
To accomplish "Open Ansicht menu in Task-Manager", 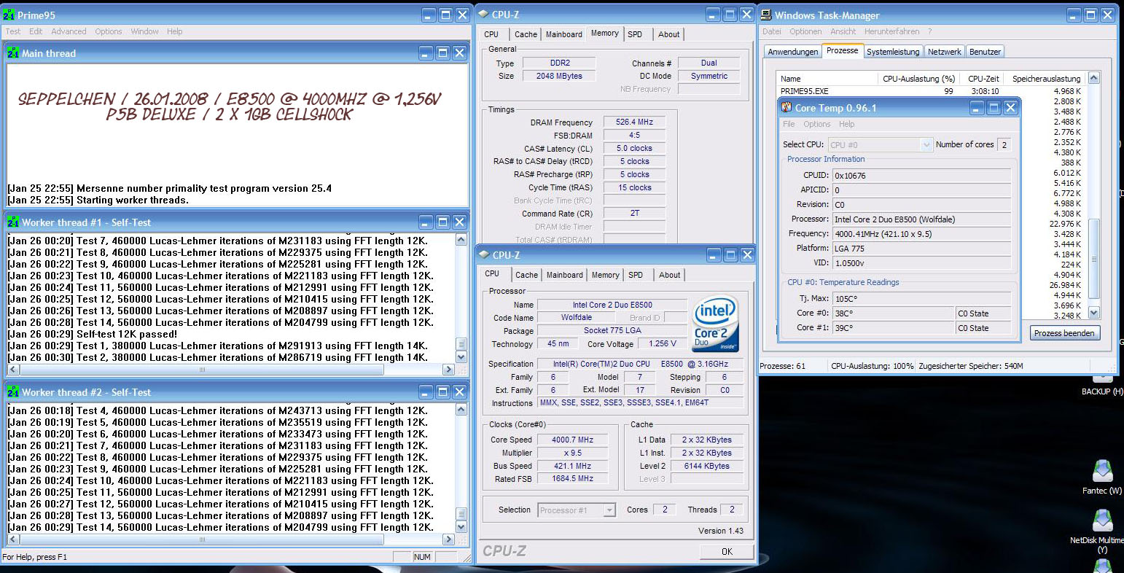I will (x=843, y=31).
